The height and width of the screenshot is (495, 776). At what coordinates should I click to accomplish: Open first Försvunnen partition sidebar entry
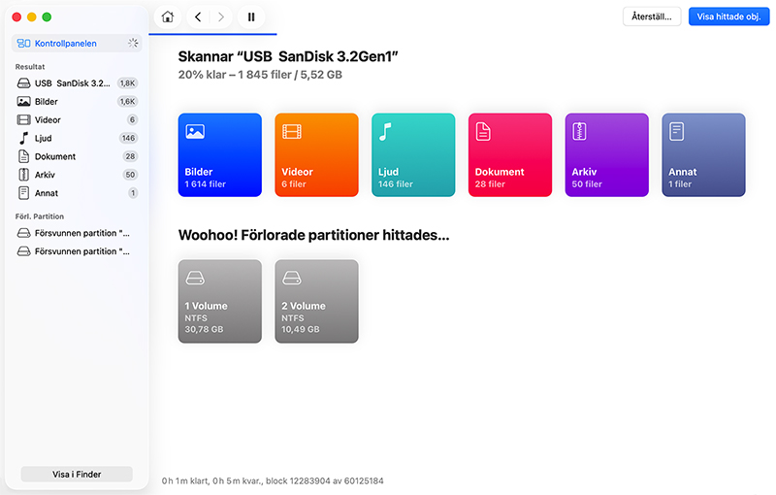tap(81, 233)
